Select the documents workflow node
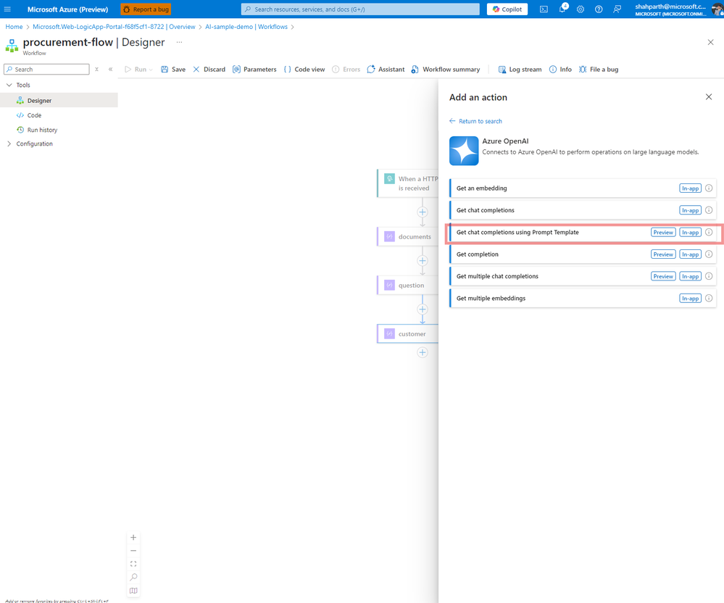 pos(408,236)
